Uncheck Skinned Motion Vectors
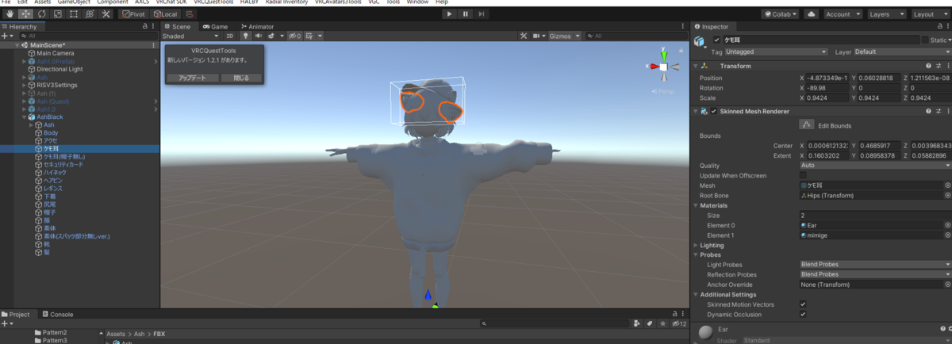This screenshot has height=344, width=952. (x=803, y=304)
